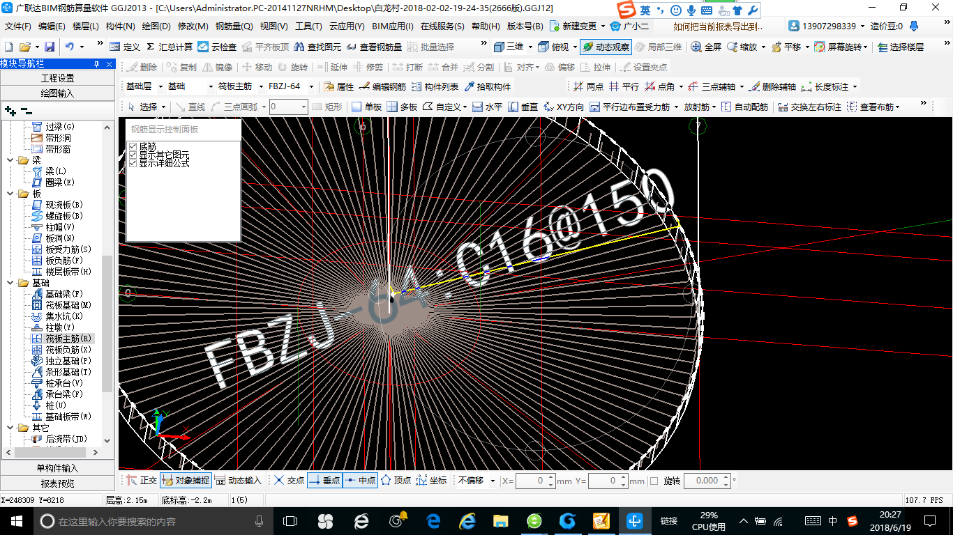Run 自动配筋 automatic rebar tool
Image resolution: width=953 pixels, height=535 pixels.
[x=744, y=107]
